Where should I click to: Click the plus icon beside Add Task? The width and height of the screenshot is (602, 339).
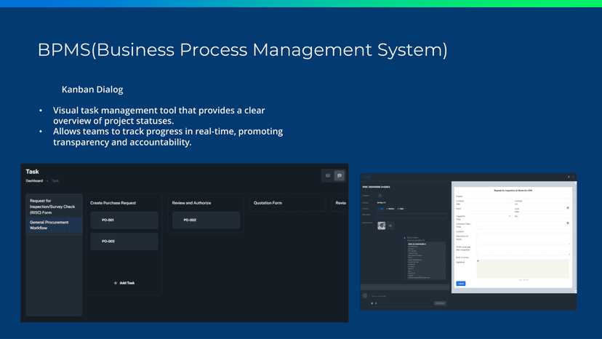point(116,283)
